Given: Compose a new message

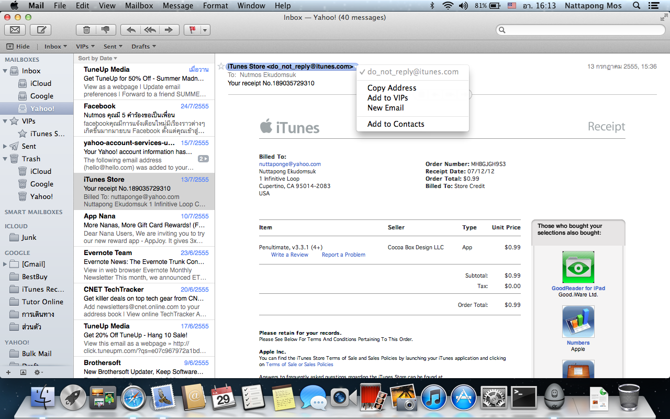Looking at the screenshot, I should point(40,30).
